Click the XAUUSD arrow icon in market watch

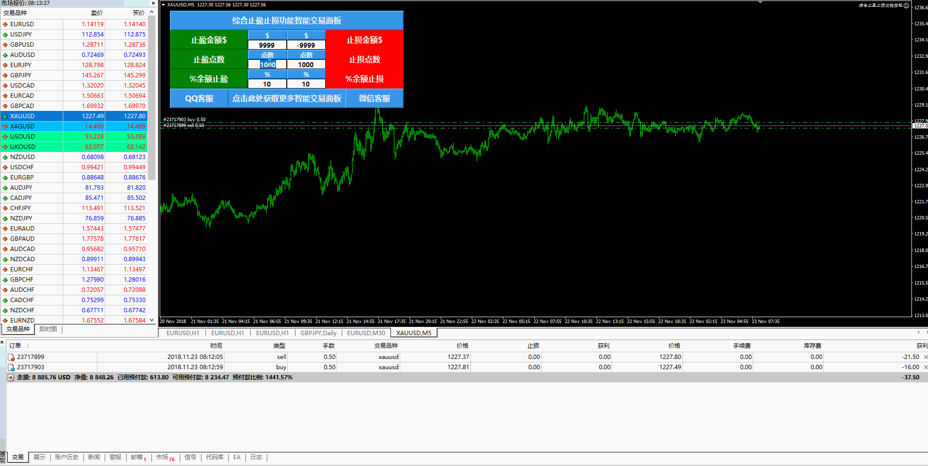(5, 116)
